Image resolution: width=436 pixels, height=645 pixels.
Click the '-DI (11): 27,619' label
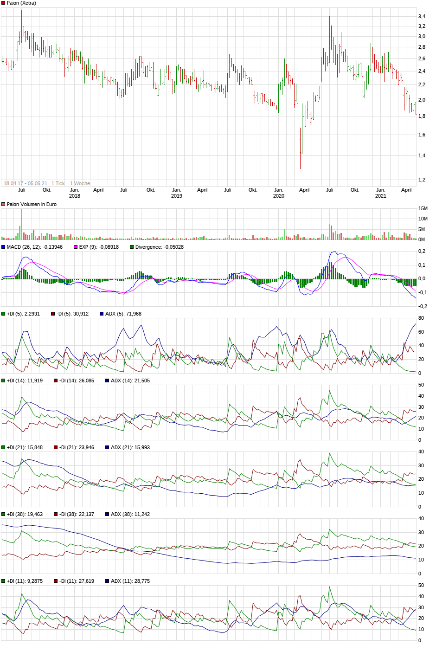77,581
